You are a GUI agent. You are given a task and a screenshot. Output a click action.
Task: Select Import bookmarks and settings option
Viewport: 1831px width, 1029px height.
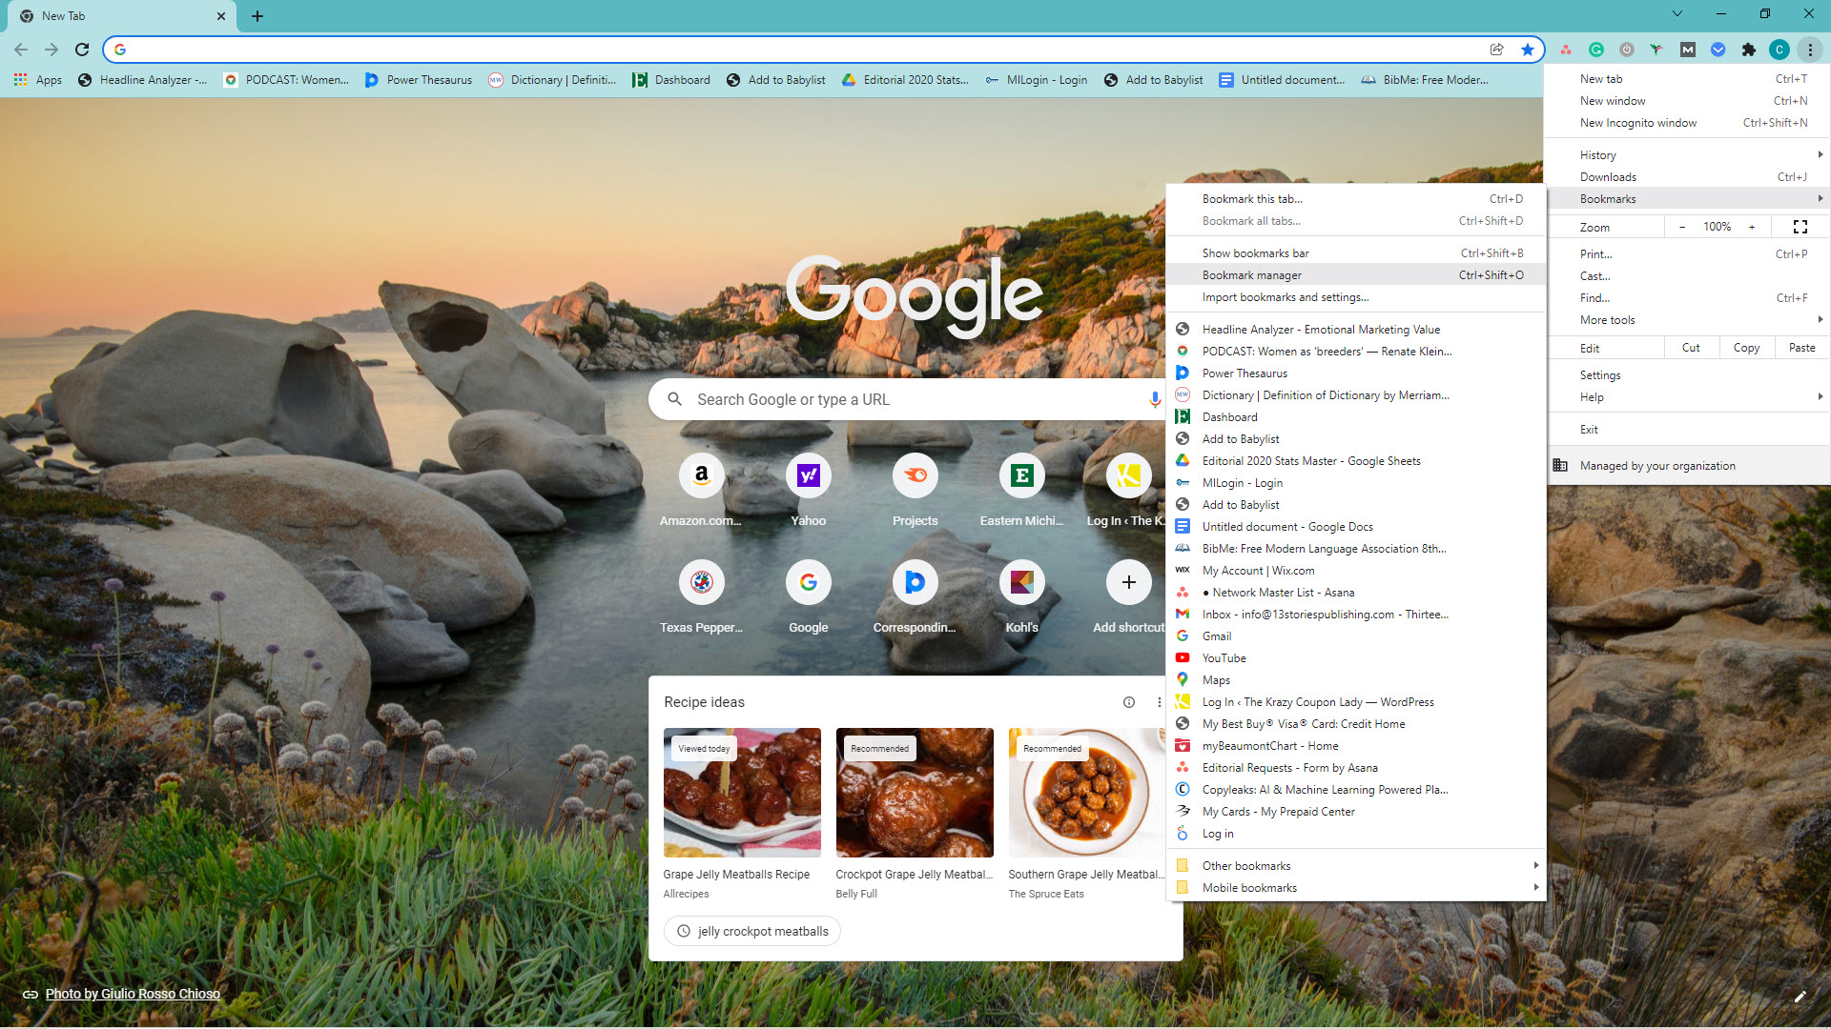tap(1286, 296)
